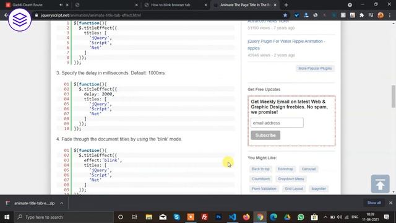
Task: Open the Chrome extensions puzzle icon
Action: [x=361, y=15]
